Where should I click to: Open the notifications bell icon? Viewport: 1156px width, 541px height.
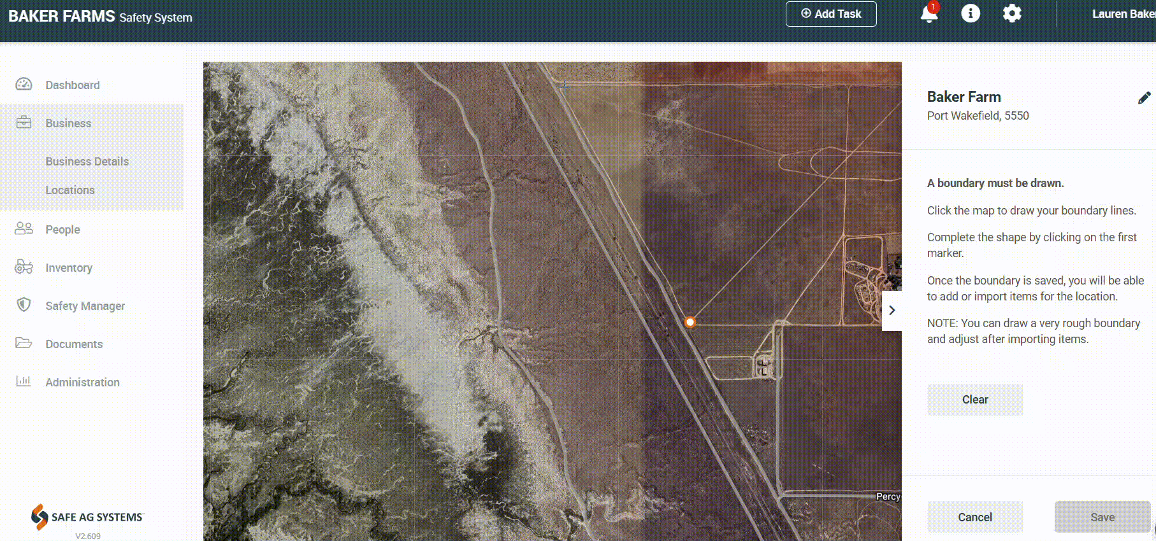929,14
